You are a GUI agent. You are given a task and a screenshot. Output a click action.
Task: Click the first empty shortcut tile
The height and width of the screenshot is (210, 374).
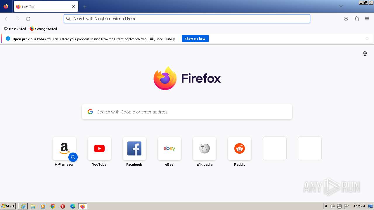click(x=275, y=148)
